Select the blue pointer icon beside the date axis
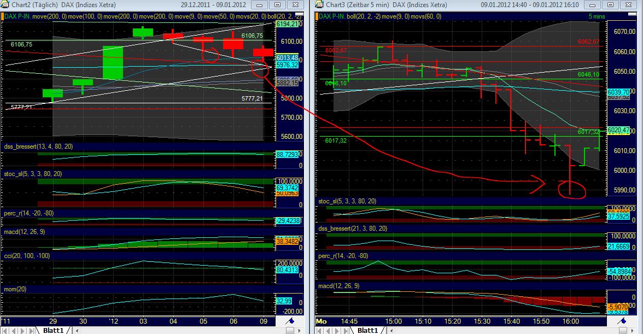Viewport: 643px width, 334px height. (292, 321)
